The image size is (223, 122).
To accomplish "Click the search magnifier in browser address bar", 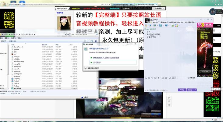I will click(102, 5).
